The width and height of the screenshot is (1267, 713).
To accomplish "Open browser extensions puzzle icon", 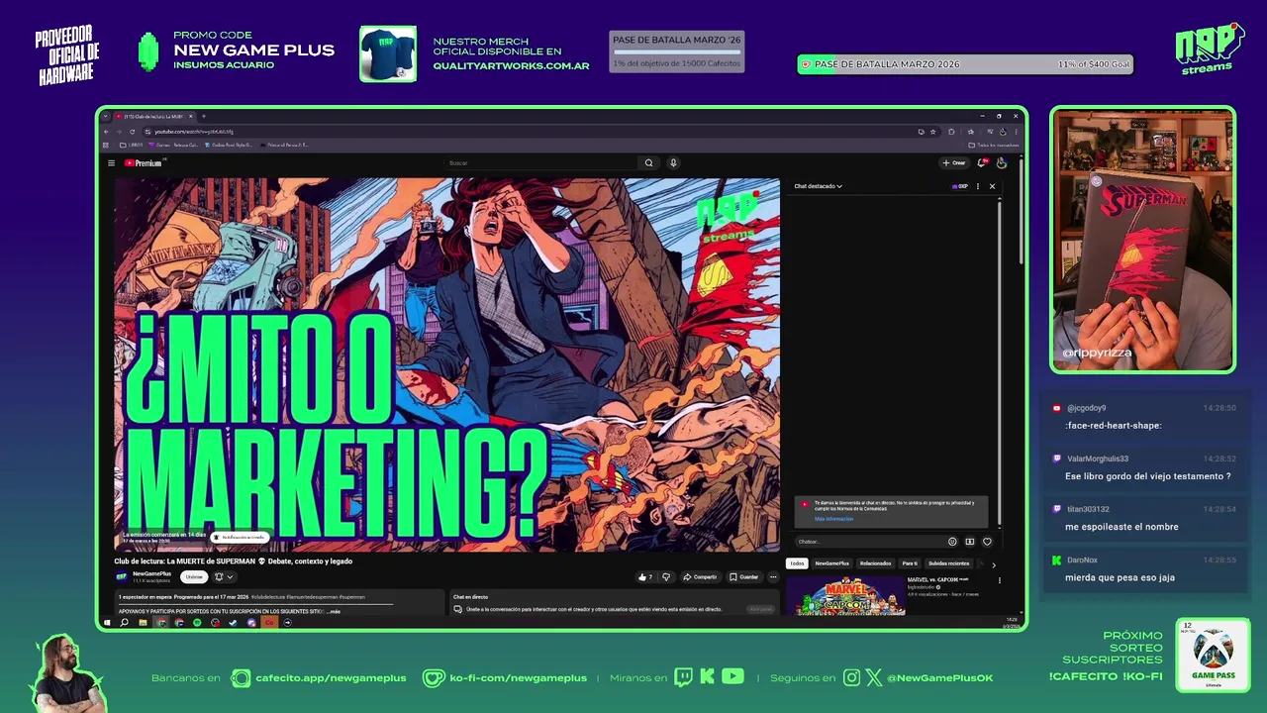I will pyautogui.click(x=951, y=132).
